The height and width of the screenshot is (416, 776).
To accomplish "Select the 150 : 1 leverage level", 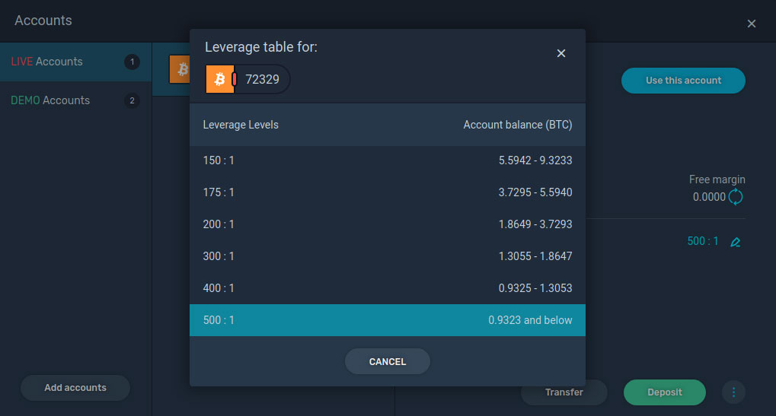I will (x=388, y=160).
